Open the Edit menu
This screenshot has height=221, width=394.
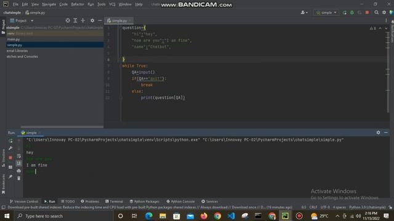coord(25,4)
